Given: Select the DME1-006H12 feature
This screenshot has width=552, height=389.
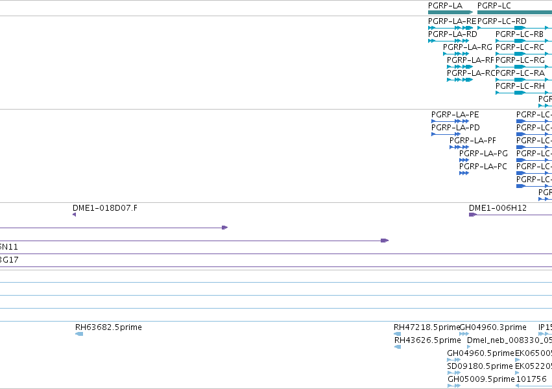Looking at the screenshot, I should click(510, 215).
